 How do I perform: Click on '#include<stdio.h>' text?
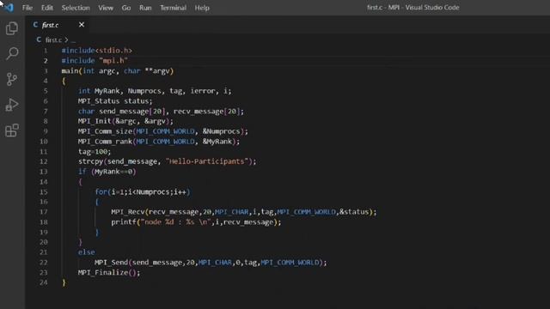click(97, 51)
